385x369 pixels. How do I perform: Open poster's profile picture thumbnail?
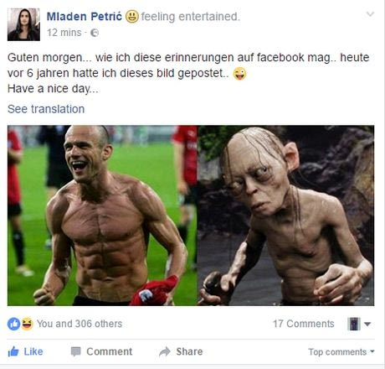click(x=23, y=24)
